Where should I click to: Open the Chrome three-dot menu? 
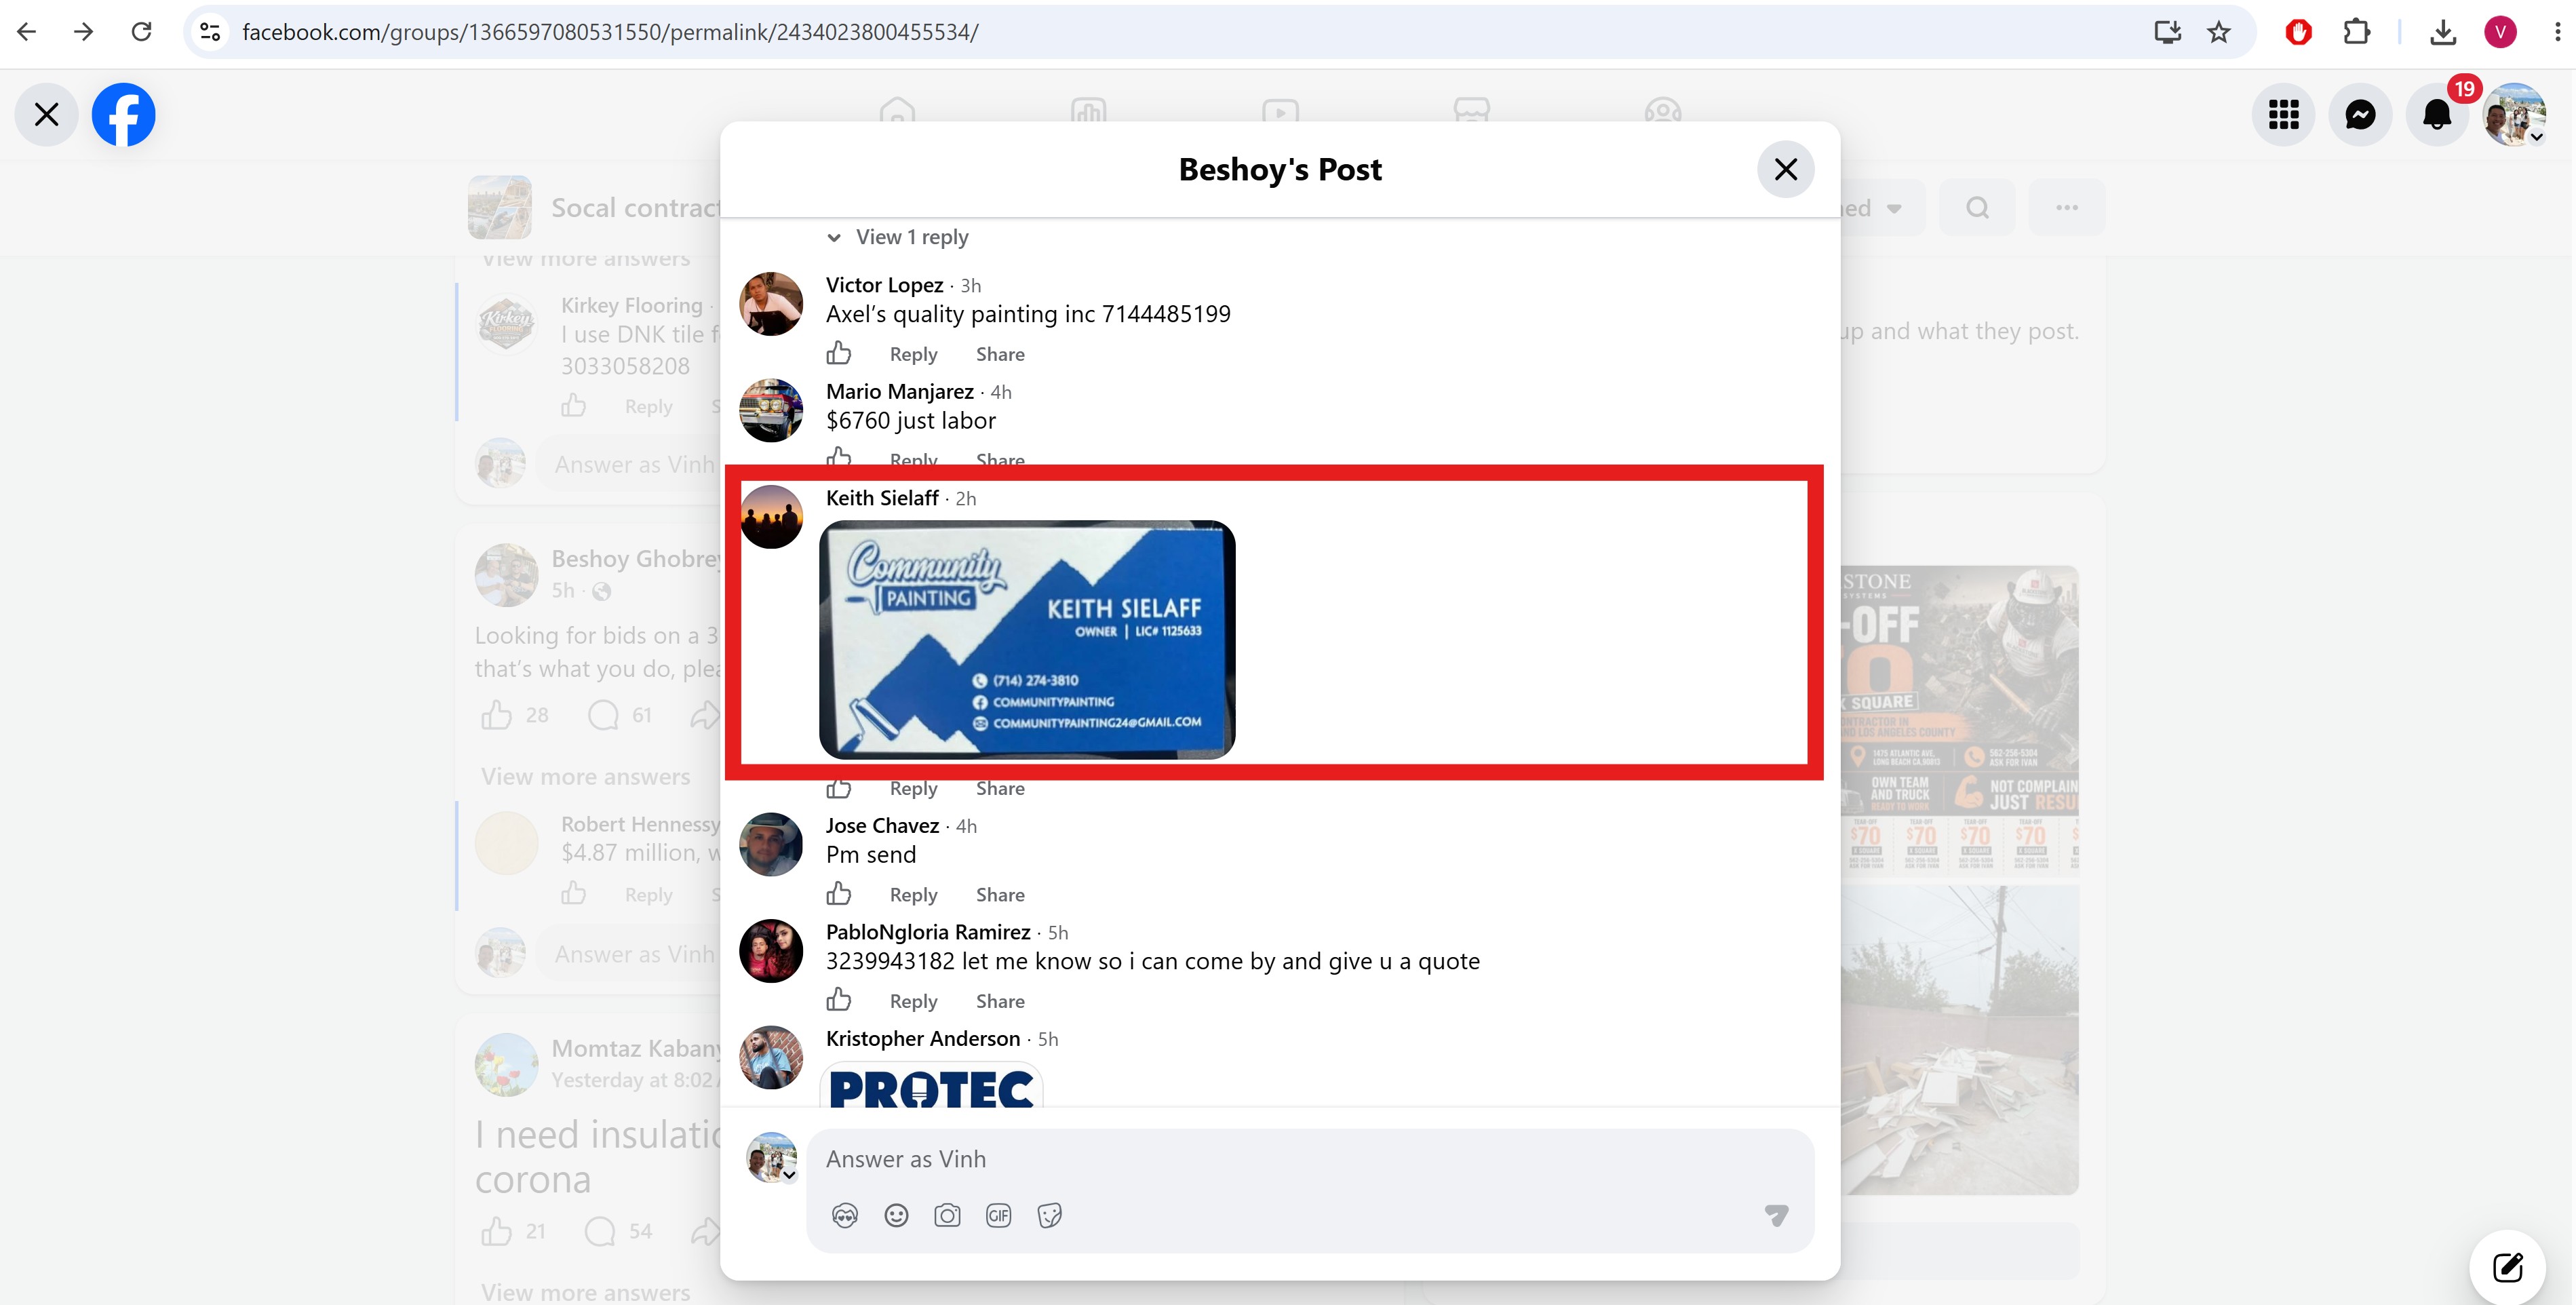[x=2557, y=32]
